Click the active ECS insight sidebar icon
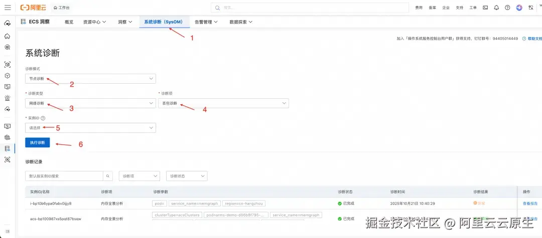 point(7,148)
